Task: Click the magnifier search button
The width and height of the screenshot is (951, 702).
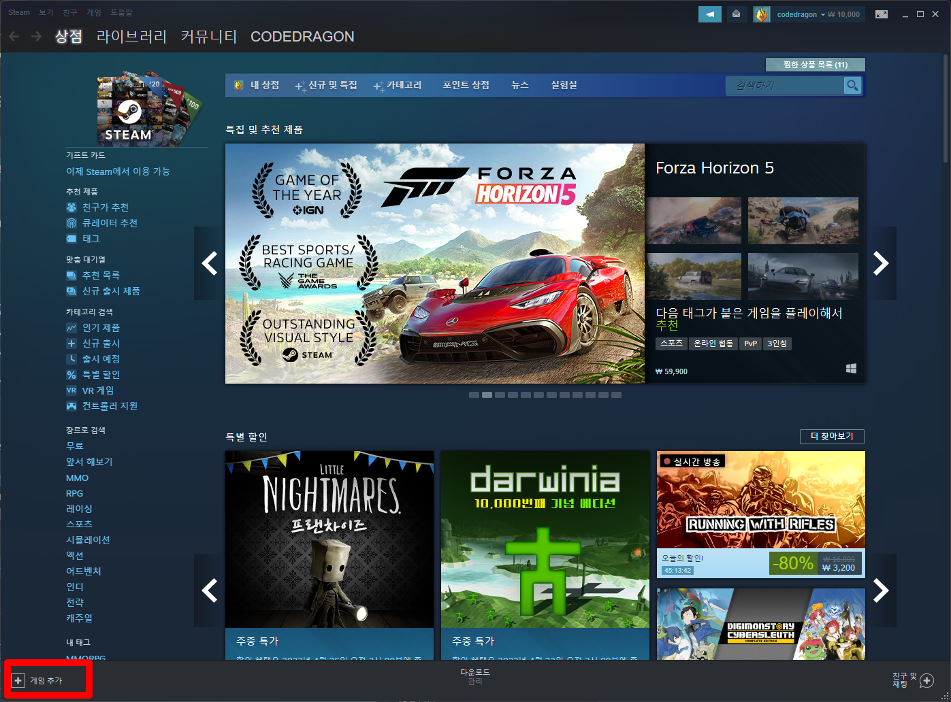Action: coord(852,85)
